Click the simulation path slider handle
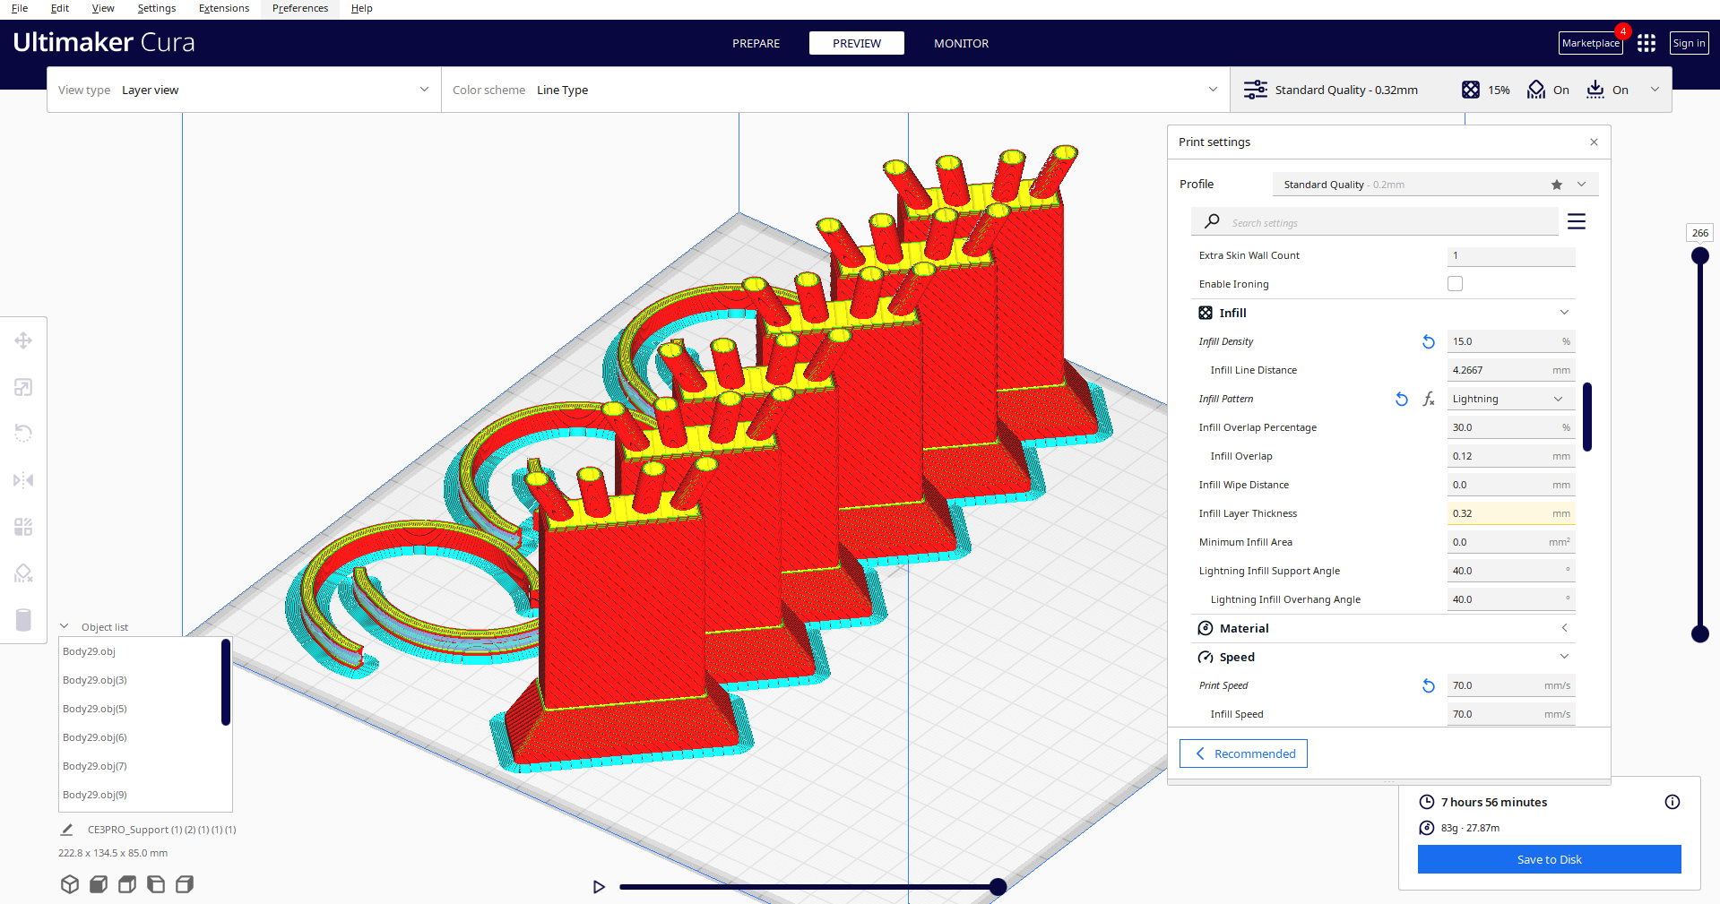Image resolution: width=1720 pixels, height=904 pixels. tap(998, 887)
